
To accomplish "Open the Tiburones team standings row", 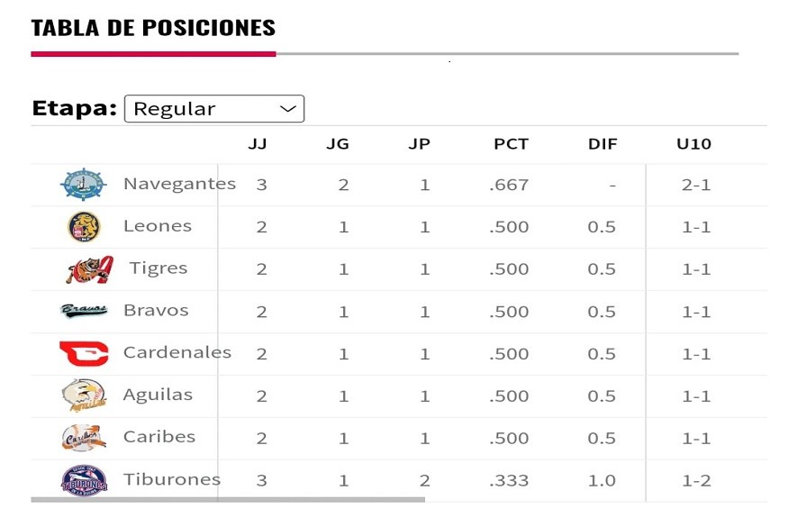I will (169, 479).
